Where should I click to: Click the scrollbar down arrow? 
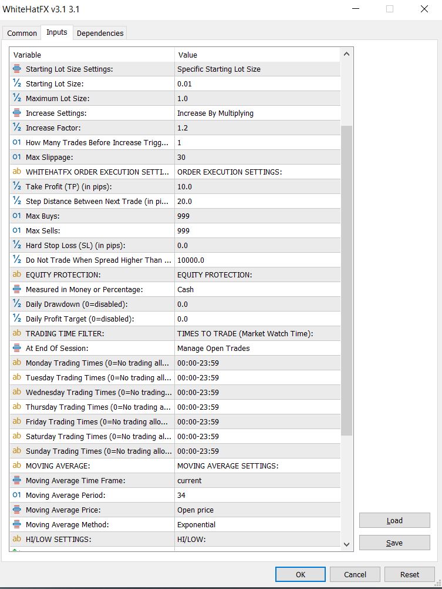347,544
